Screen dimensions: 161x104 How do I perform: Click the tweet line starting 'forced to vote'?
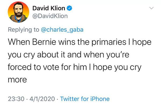(75, 68)
